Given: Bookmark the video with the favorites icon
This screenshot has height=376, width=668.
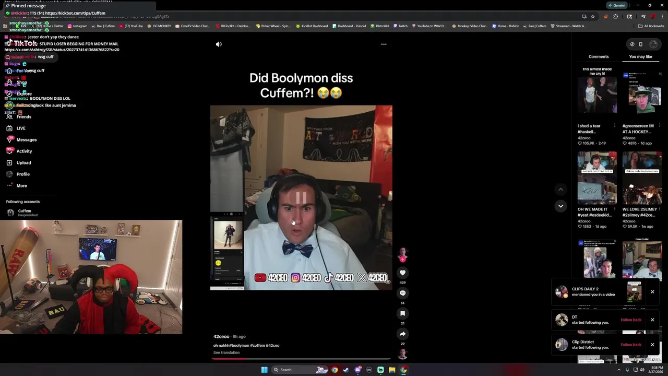Looking at the screenshot, I should coord(402,313).
